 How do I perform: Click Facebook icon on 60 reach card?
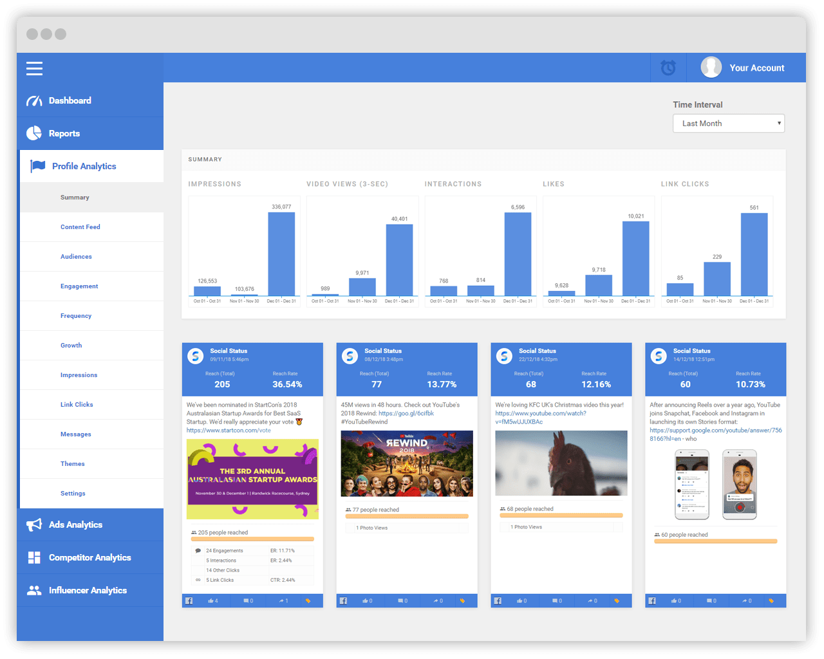(x=652, y=600)
